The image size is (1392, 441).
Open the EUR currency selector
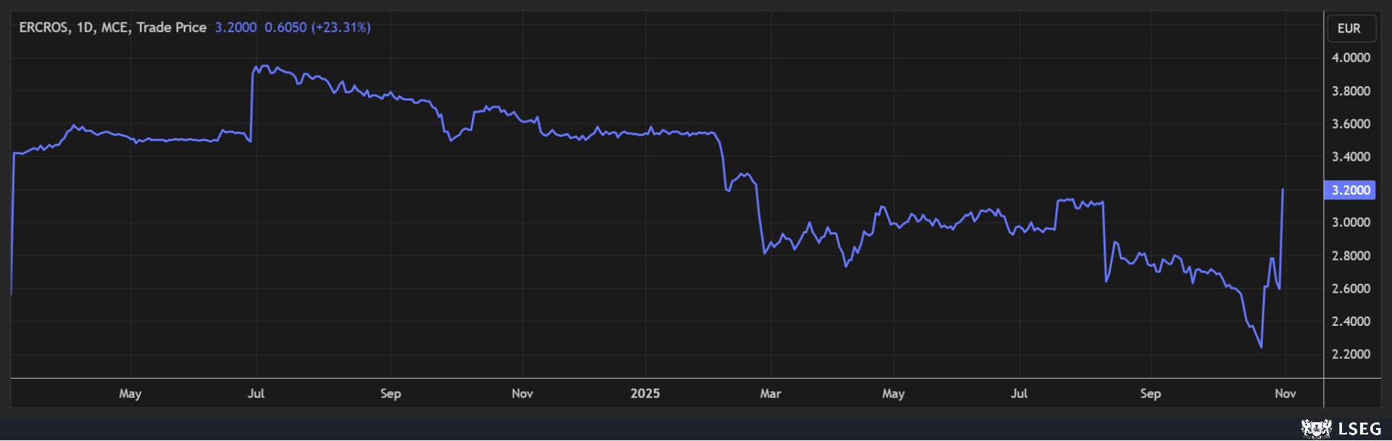(1349, 28)
